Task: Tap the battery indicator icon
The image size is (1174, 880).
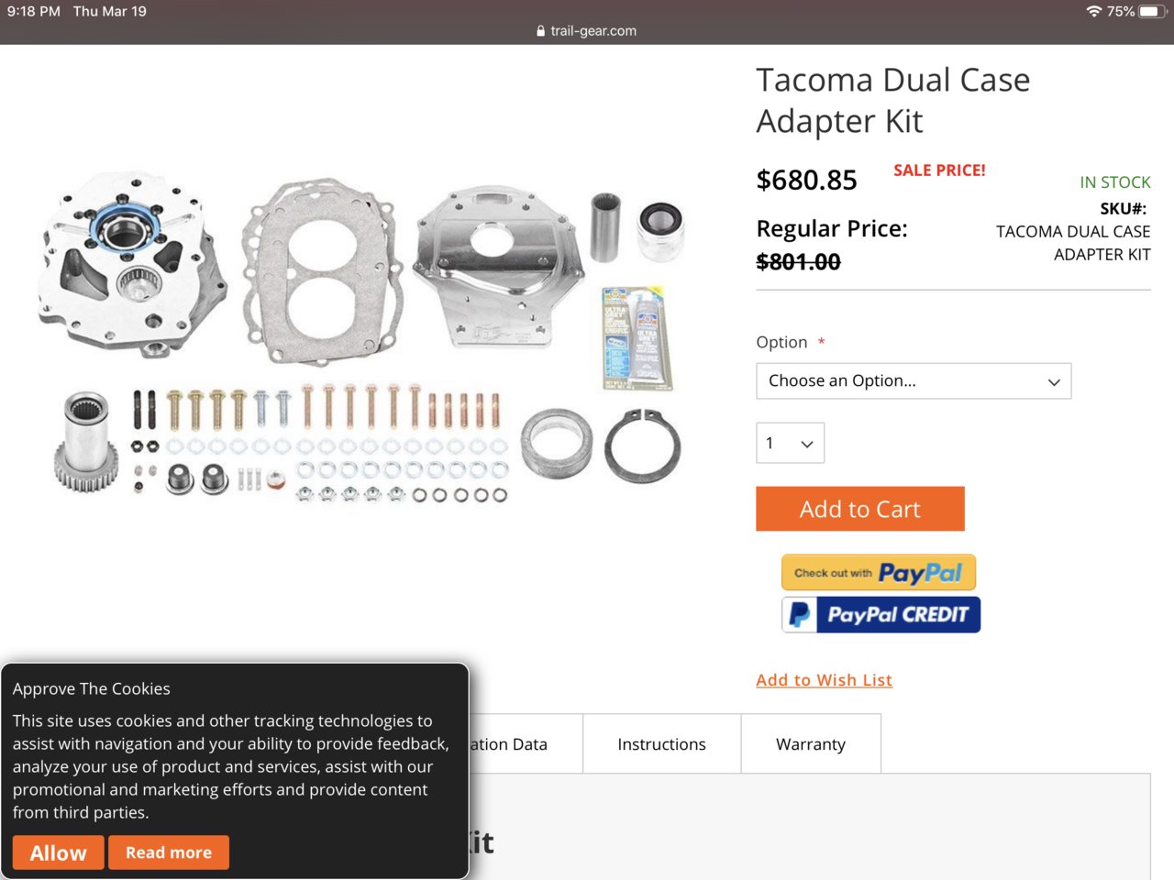Action: pos(1152,11)
